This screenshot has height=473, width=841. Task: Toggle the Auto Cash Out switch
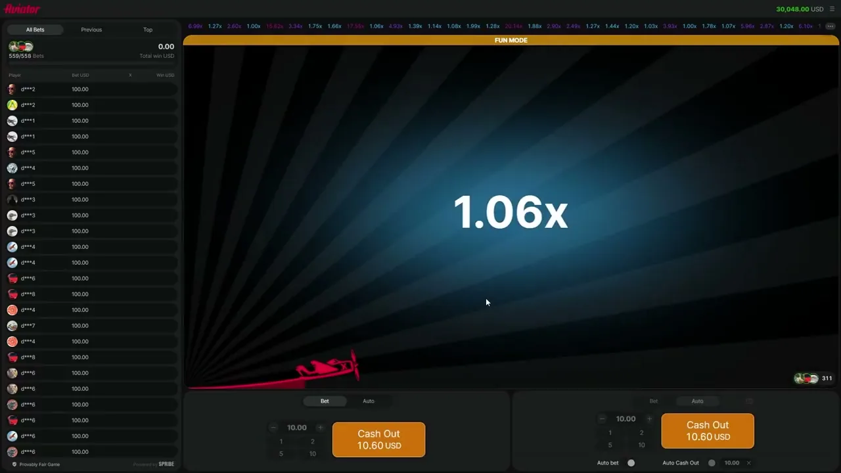tap(711, 463)
